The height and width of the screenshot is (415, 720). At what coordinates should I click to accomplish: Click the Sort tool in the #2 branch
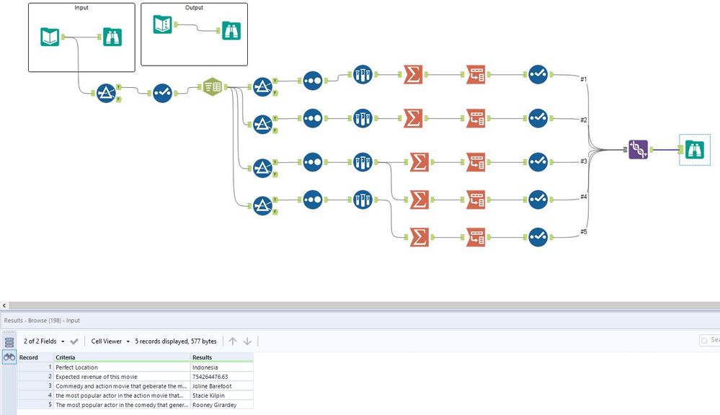[313, 118]
